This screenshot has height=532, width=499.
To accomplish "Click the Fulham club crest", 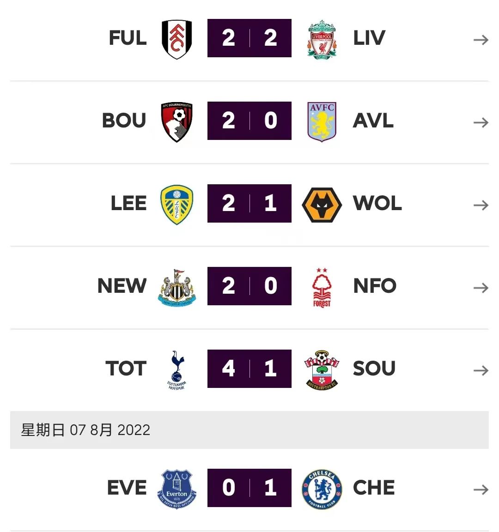I will coord(177,39).
